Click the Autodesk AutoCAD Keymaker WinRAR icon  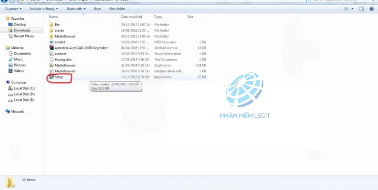click(x=51, y=48)
